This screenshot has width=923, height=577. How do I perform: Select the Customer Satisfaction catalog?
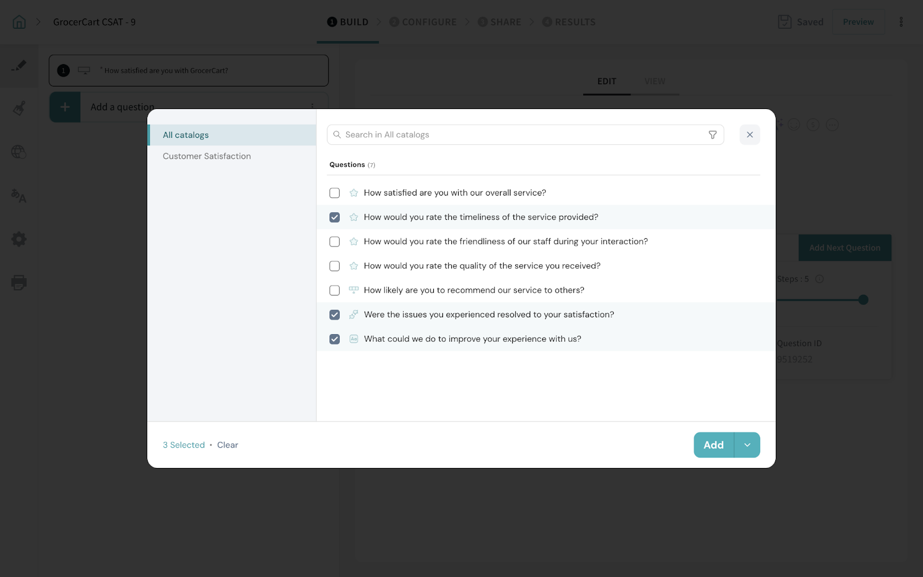point(207,156)
